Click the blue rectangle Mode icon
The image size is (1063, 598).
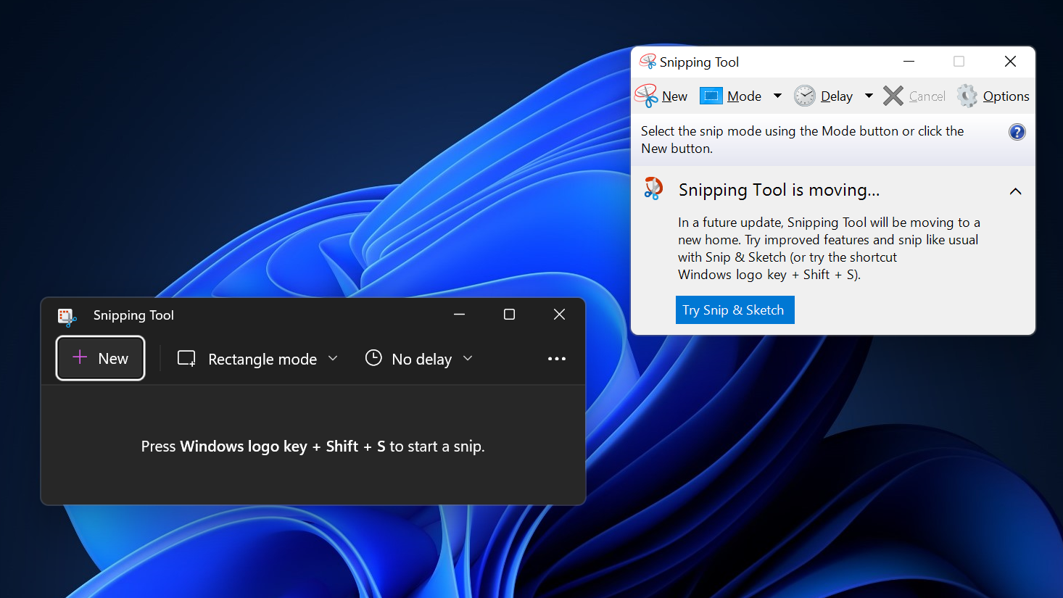[x=710, y=95]
